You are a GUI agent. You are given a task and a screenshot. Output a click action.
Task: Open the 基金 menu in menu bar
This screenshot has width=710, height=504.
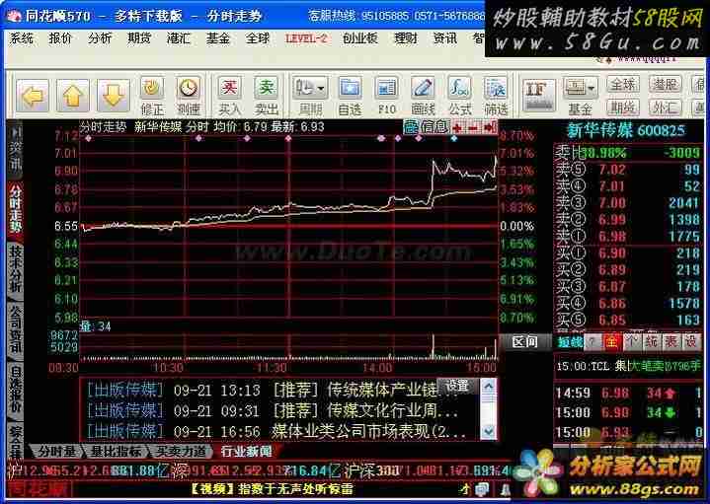pyautogui.click(x=218, y=38)
